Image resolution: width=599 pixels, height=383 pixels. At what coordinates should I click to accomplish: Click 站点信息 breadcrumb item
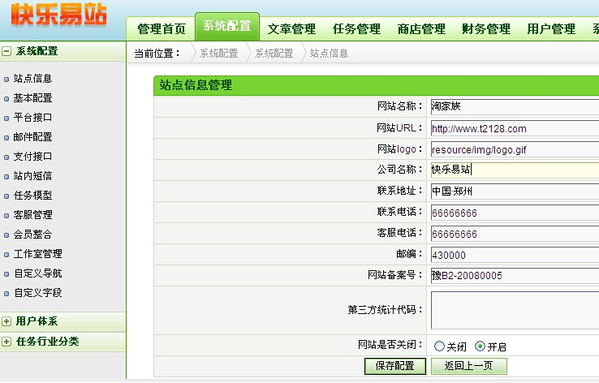(329, 54)
